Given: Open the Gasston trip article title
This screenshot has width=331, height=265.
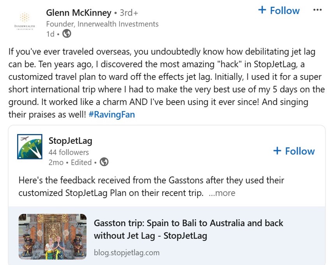Looking at the screenshot, I should (188, 229).
